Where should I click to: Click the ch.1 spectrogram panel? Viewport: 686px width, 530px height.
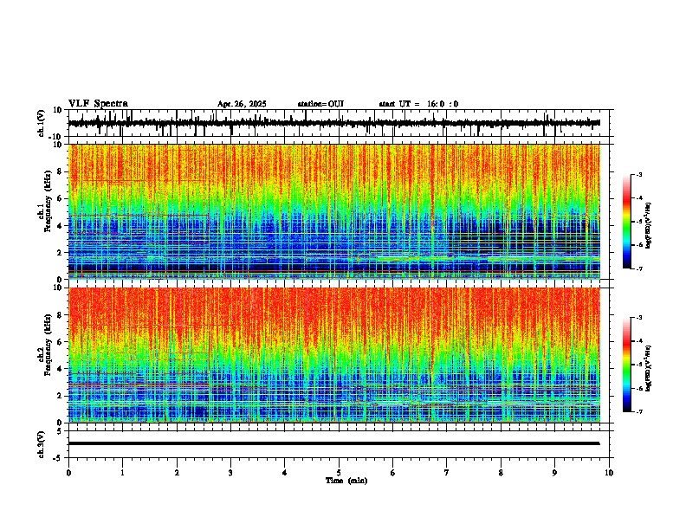point(334,211)
